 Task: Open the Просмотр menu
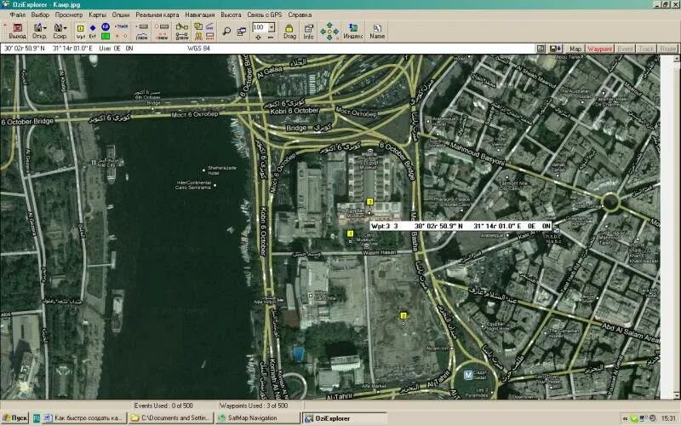point(69,14)
